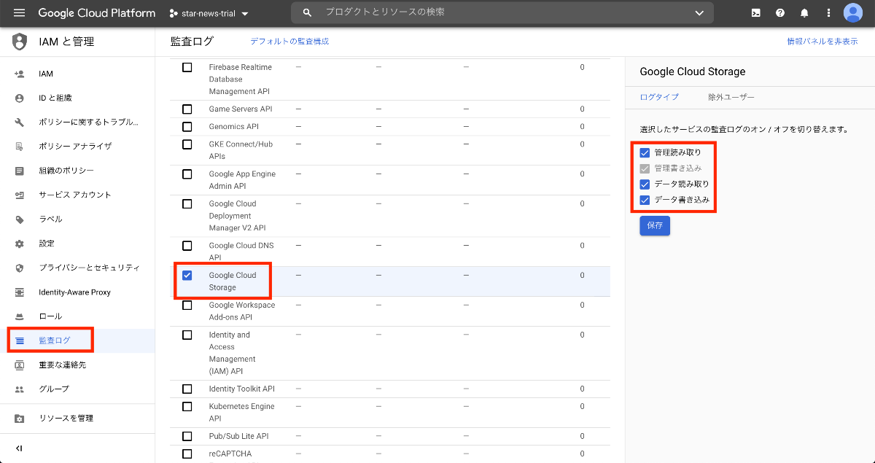Toggle the データ読み取り checkbox

645,184
